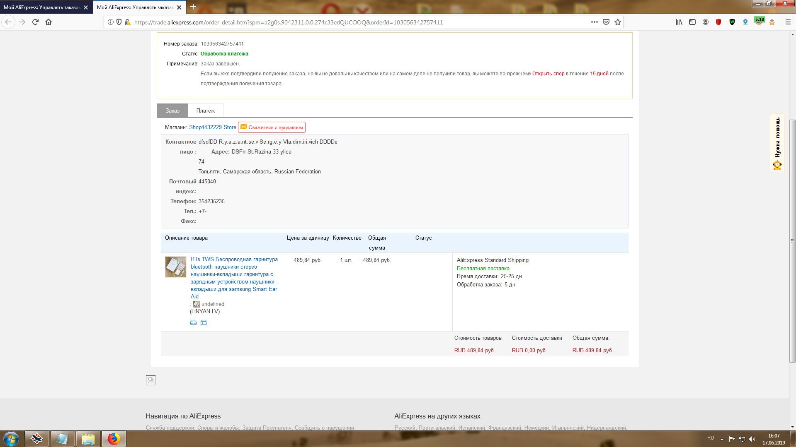This screenshot has height=447, width=796.
Task: Open the green W shield extension
Action: (732, 22)
